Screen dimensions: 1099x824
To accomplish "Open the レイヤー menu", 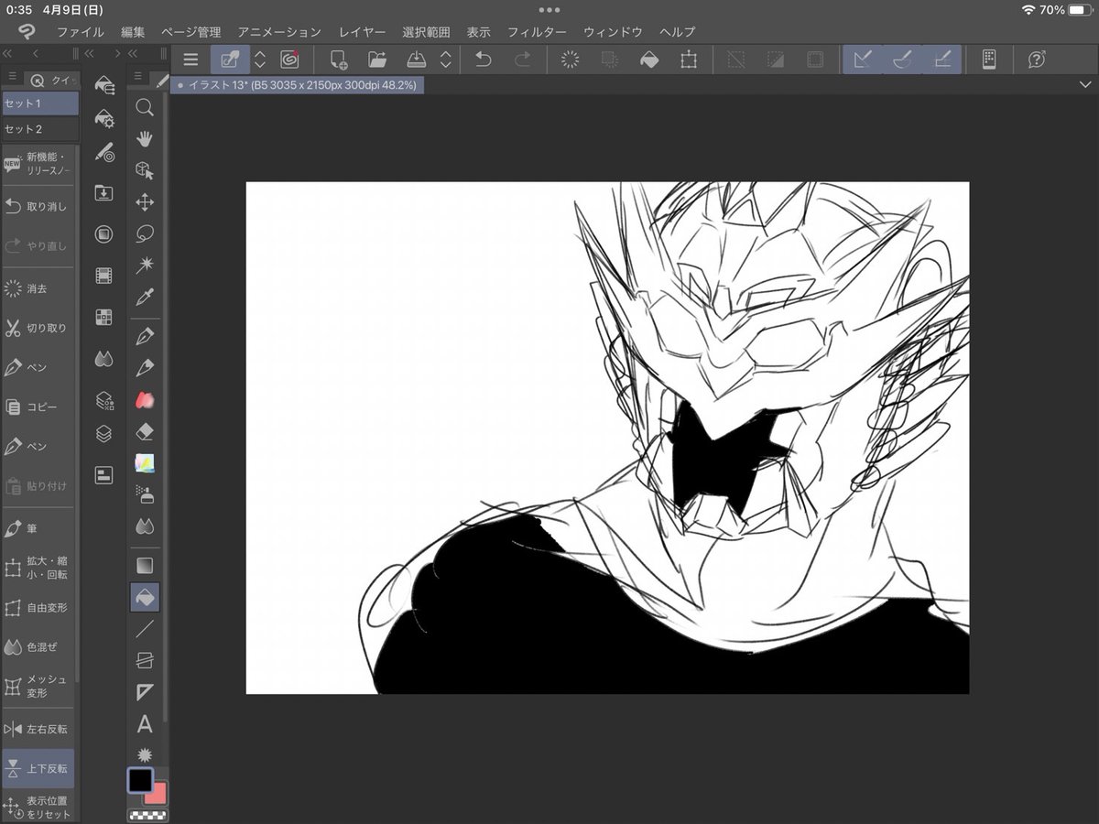I will (362, 32).
